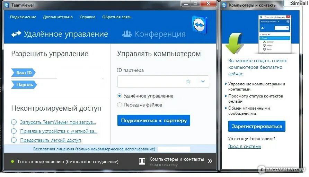Switch to the Конференция tab

click(160, 34)
